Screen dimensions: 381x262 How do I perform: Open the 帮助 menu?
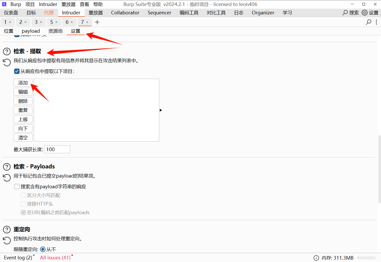98,4
